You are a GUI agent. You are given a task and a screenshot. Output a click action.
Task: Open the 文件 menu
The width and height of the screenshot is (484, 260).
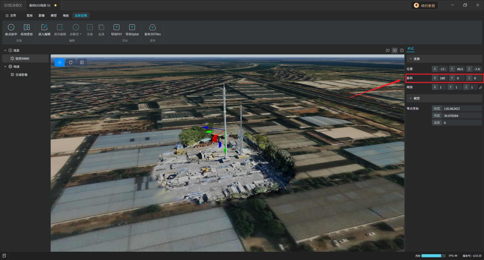(11, 16)
